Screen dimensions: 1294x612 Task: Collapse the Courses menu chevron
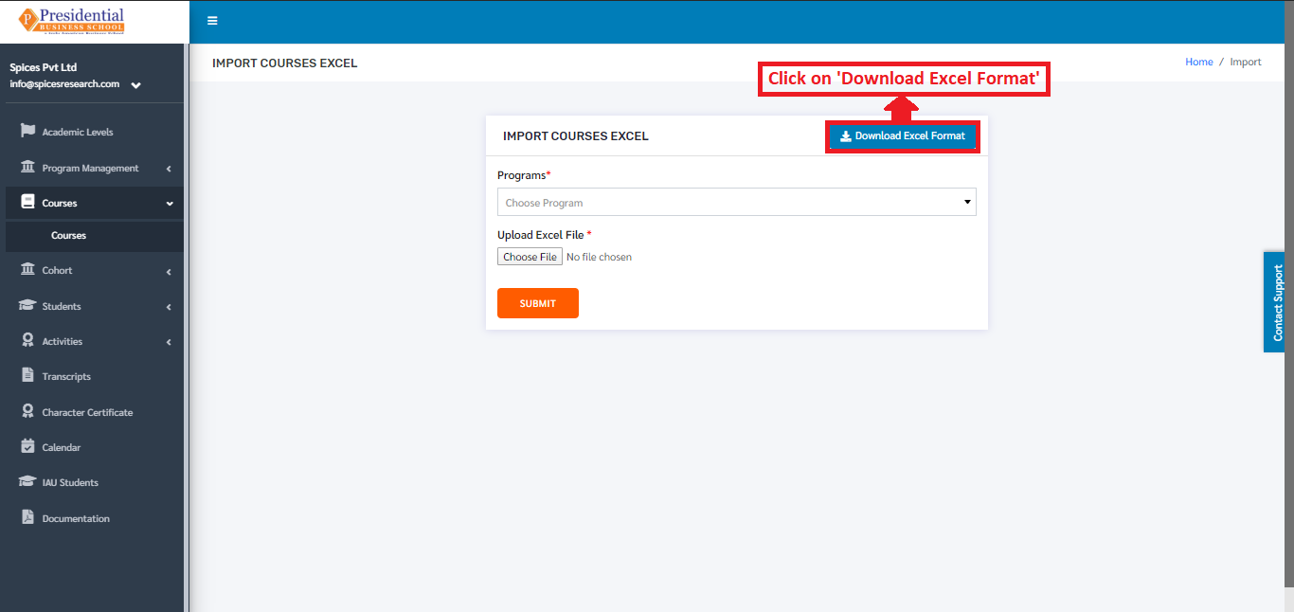170,204
